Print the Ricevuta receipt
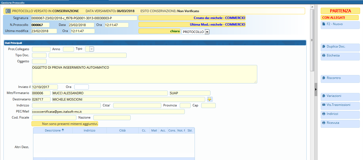363x160 pixels. (340, 124)
